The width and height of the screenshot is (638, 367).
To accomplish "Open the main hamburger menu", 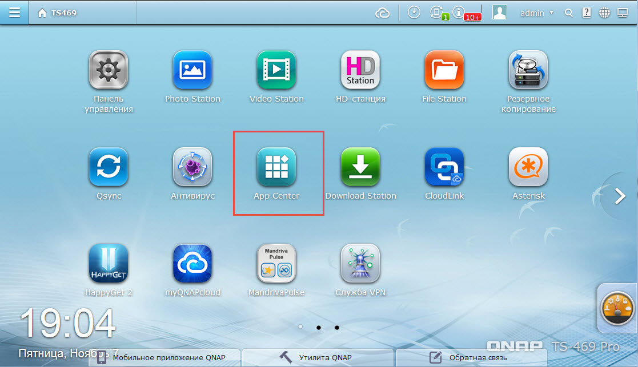I will (14, 13).
